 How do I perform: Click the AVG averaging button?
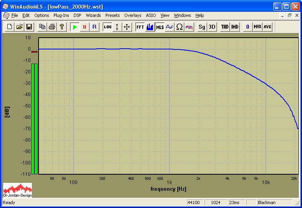coord(267,27)
